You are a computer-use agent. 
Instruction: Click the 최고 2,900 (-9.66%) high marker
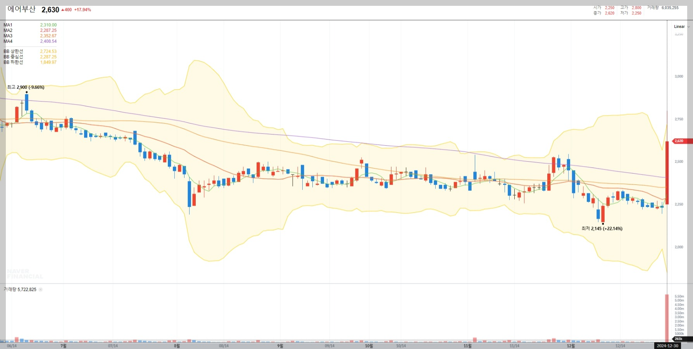(x=26, y=87)
